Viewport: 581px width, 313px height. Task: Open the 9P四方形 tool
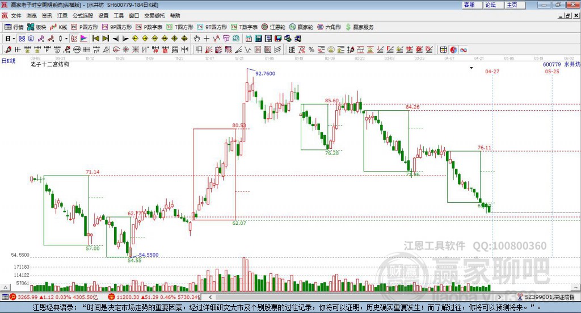(117, 27)
